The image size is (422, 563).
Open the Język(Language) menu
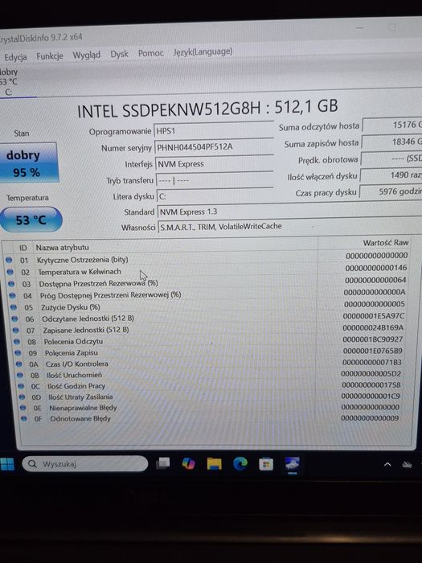tap(203, 52)
